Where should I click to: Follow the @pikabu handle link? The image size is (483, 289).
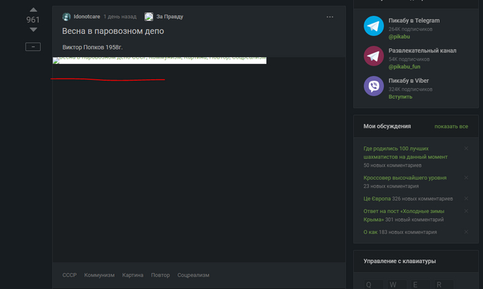point(400,37)
